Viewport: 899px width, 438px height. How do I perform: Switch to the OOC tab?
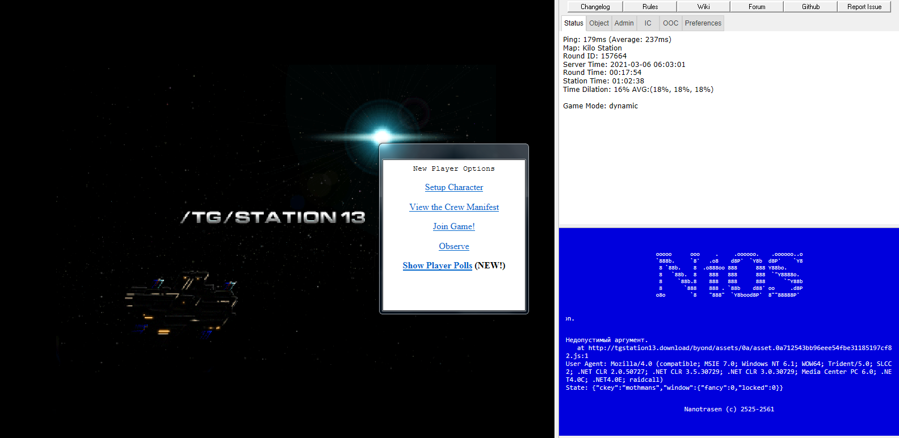(x=670, y=23)
